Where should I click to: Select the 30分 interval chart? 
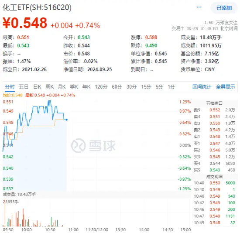point(131,87)
